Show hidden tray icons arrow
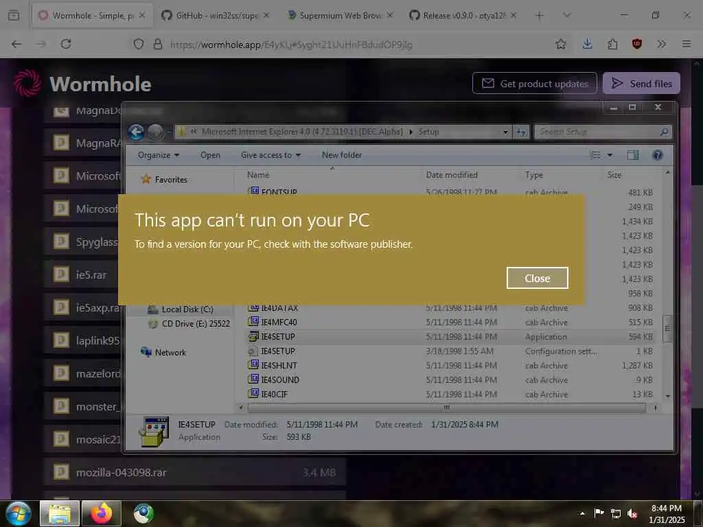The width and height of the screenshot is (703, 527). [x=582, y=513]
